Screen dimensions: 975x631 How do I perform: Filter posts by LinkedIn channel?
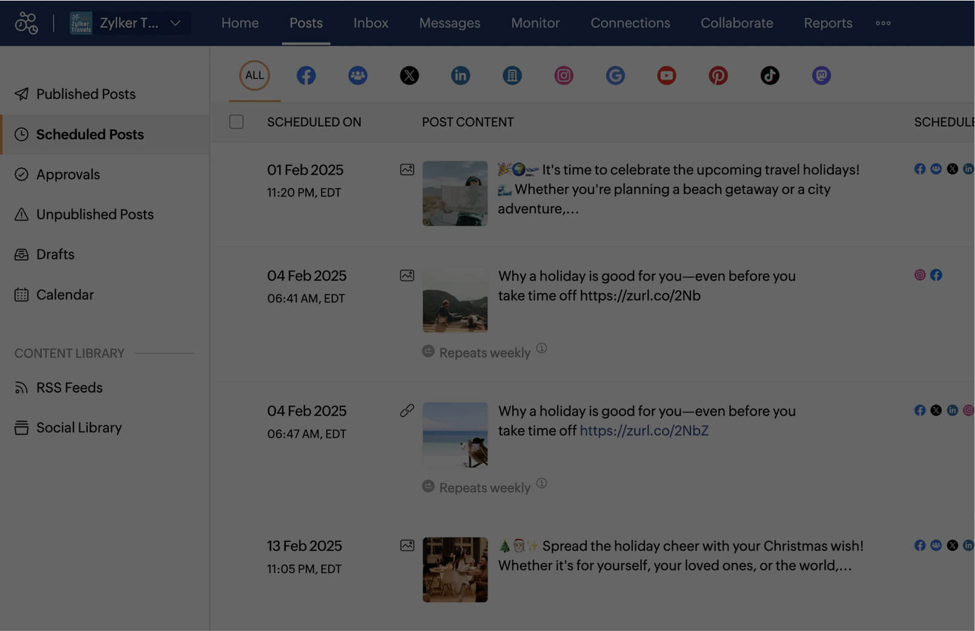coord(460,76)
